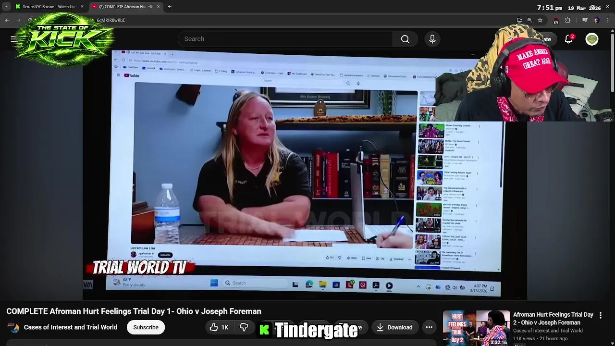The width and height of the screenshot is (615, 346).
Task: Click the install app icon in address bar
Action: 519,20
